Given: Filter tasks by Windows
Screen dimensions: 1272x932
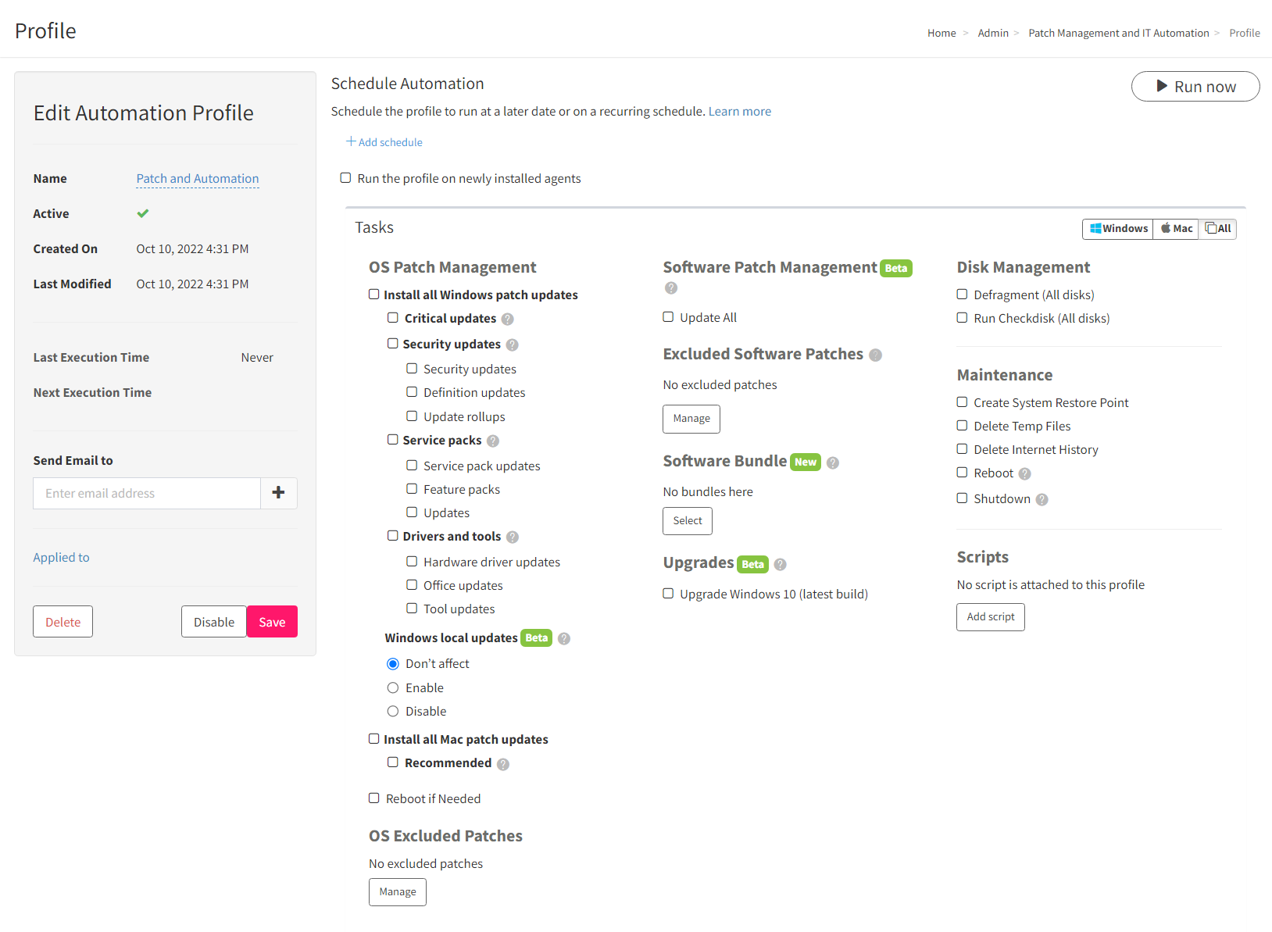Looking at the screenshot, I should pyautogui.click(x=1118, y=229).
